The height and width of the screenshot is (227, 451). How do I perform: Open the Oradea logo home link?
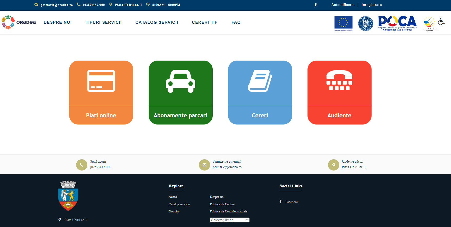pos(19,22)
